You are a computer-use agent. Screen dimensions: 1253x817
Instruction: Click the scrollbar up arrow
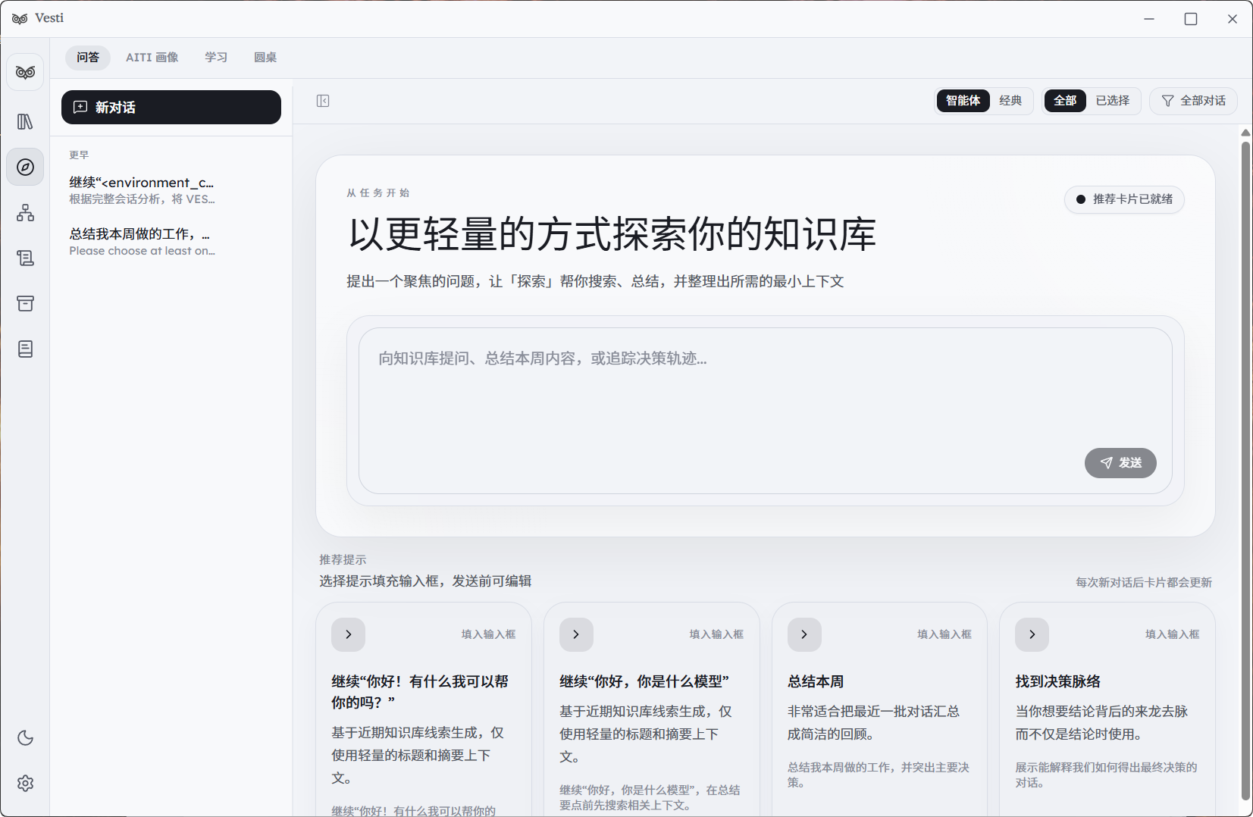(1245, 133)
